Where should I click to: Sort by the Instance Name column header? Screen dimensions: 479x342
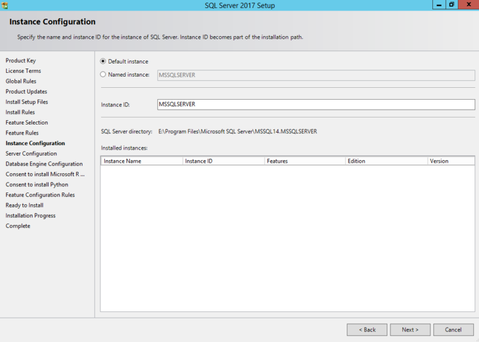(x=142, y=161)
